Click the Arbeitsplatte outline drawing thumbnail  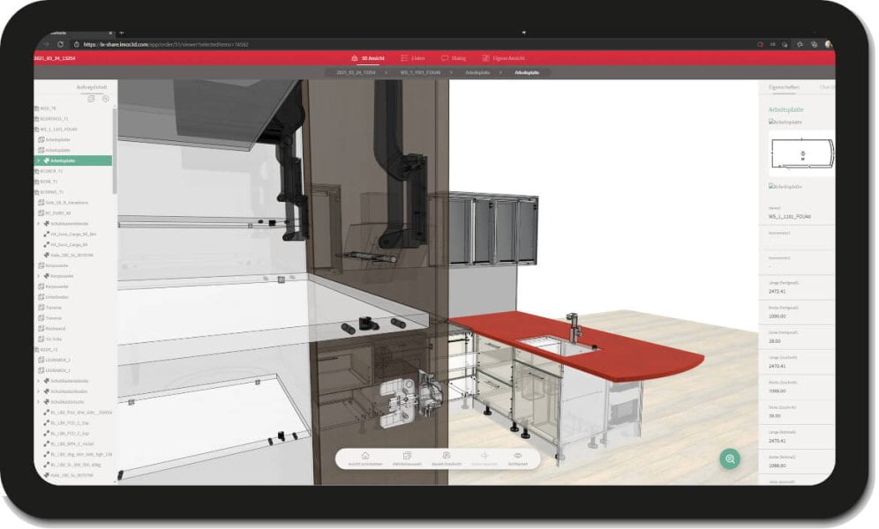(800, 153)
